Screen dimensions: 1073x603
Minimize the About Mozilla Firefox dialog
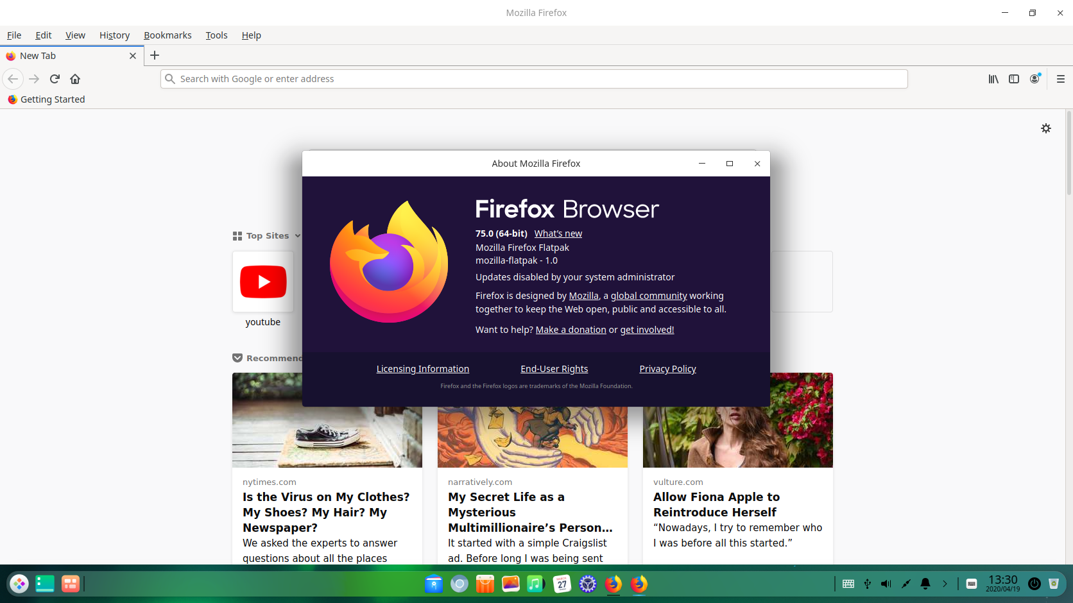point(702,164)
